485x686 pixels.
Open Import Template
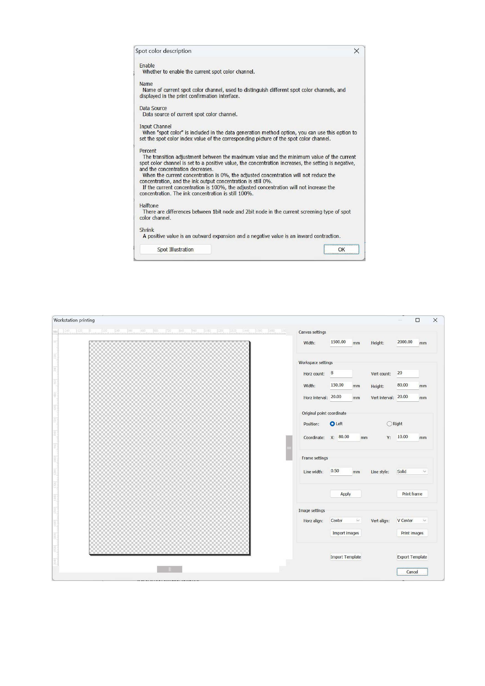[x=345, y=557]
